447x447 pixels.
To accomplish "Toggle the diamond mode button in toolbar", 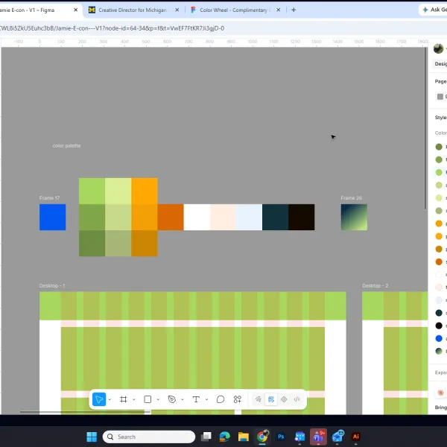I will pyautogui.click(x=284, y=399).
